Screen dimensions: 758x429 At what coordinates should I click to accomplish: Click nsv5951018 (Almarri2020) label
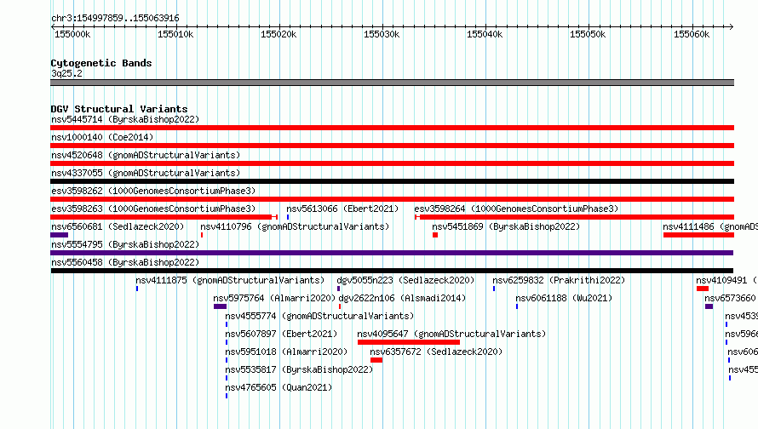287,352
